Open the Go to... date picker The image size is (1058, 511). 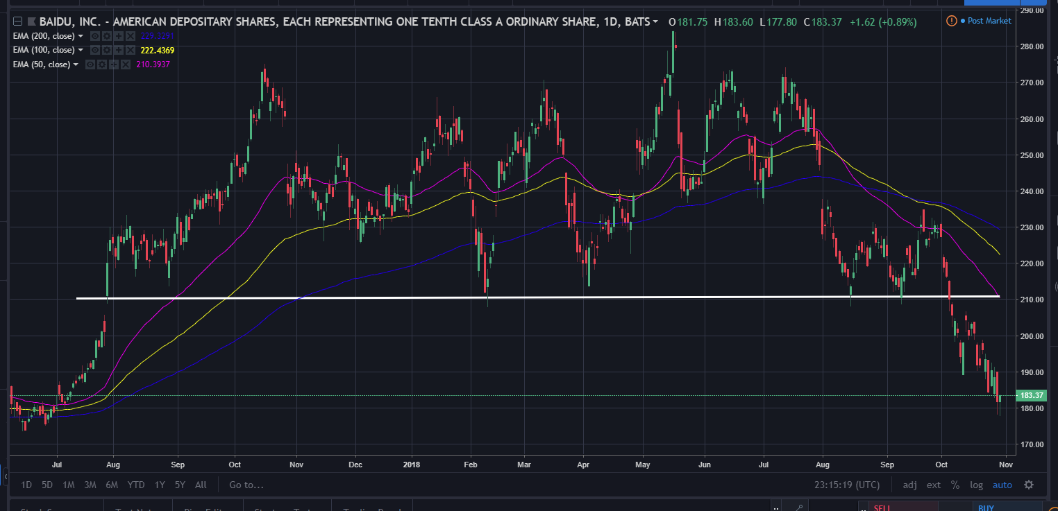coord(246,485)
